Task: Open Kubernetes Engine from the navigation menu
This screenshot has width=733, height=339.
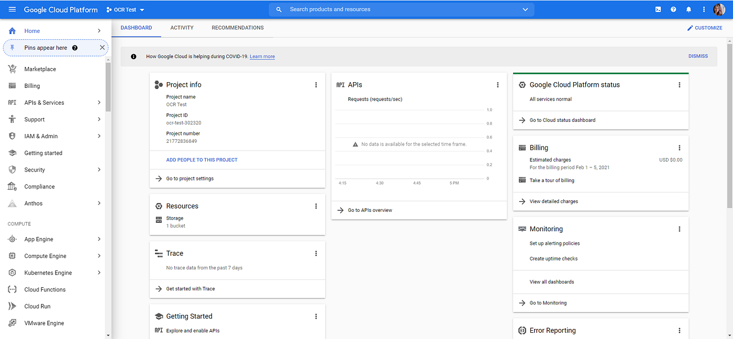Action: (x=47, y=273)
